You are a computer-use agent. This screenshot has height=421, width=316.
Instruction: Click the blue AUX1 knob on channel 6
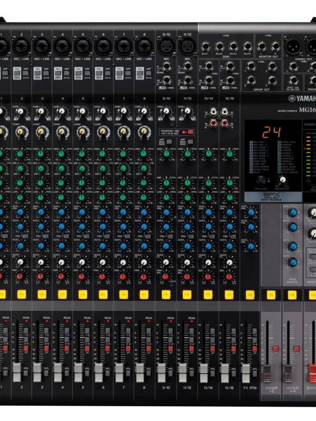click(x=103, y=212)
